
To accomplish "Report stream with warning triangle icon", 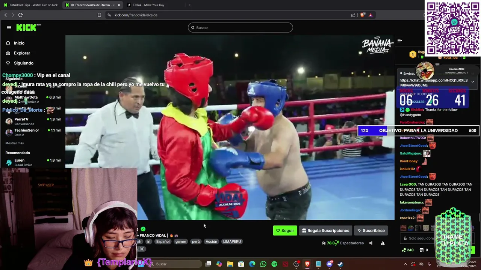I will (x=383, y=243).
